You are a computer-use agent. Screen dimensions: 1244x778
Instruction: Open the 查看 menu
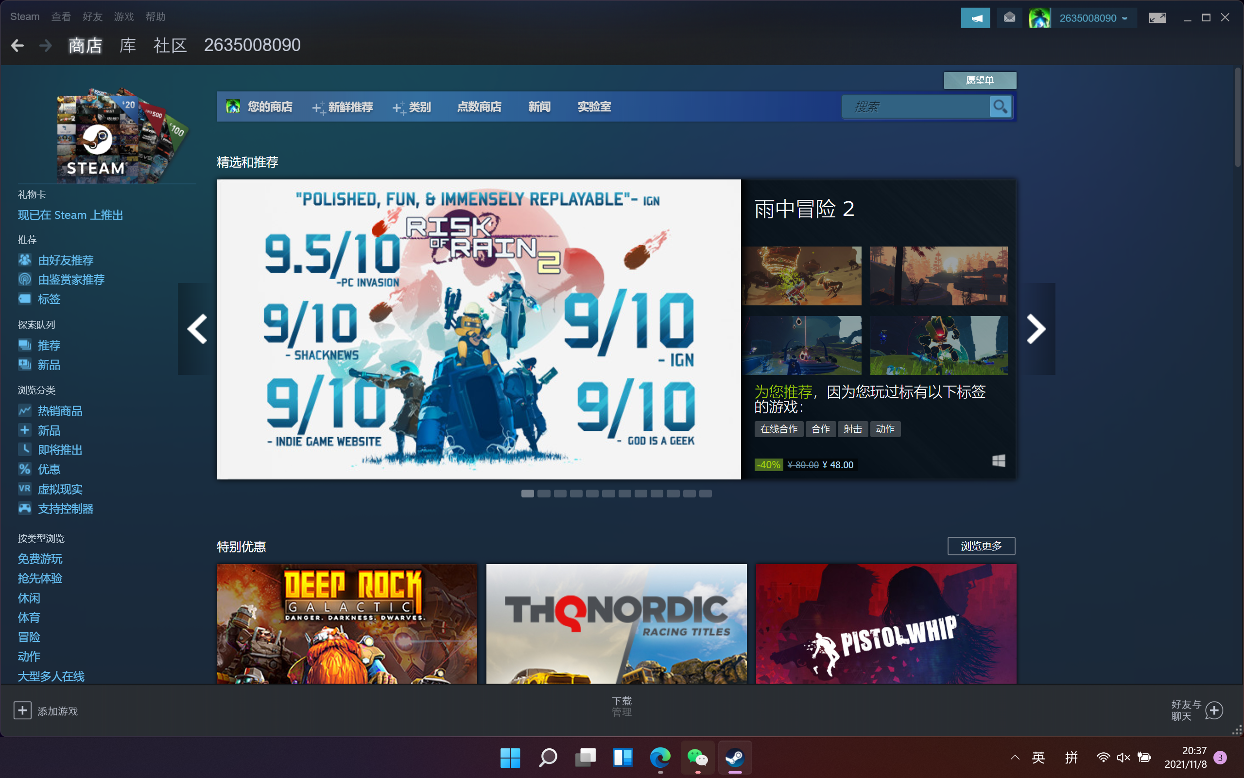point(61,17)
